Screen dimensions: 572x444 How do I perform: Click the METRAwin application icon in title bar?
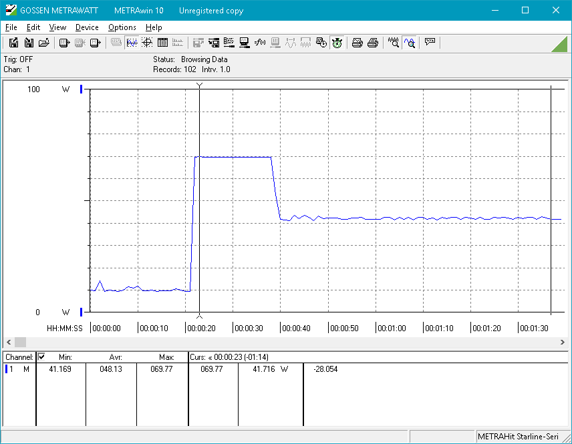pyautogui.click(x=11, y=10)
